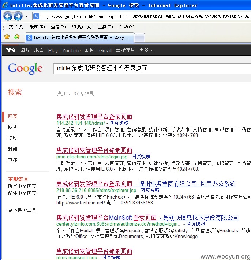The width and height of the screenshot is (251, 260).
Task: Open 网页快照 for pmo.cfischina.com result
Action: coord(141,157)
